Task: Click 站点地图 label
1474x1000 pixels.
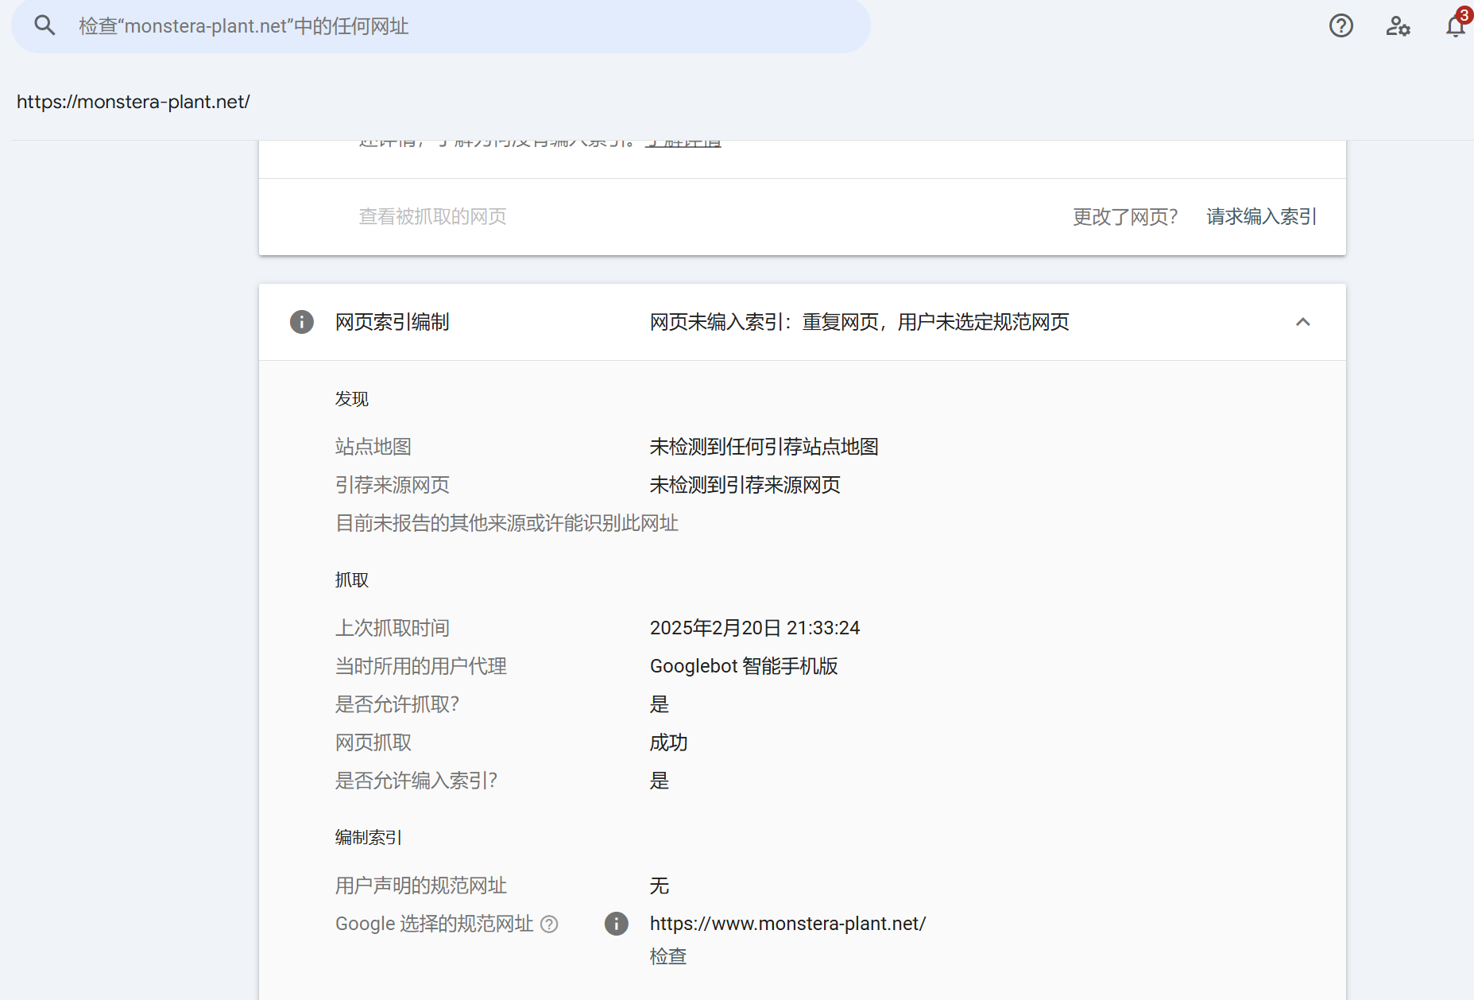Action: pyautogui.click(x=373, y=447)
